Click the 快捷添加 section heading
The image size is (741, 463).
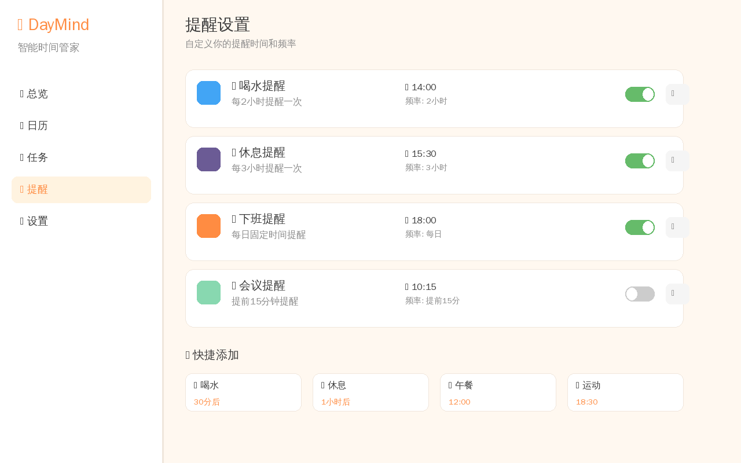[x=212, y=355]
